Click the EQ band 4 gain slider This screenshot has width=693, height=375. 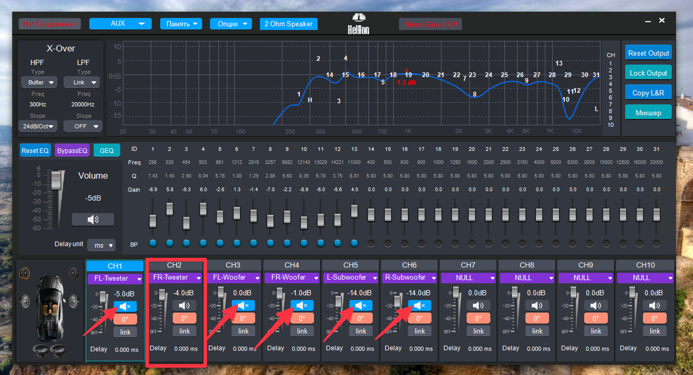pos(203,209)
